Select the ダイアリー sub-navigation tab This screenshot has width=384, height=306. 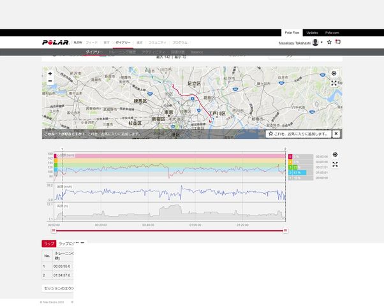coord(94,52)
